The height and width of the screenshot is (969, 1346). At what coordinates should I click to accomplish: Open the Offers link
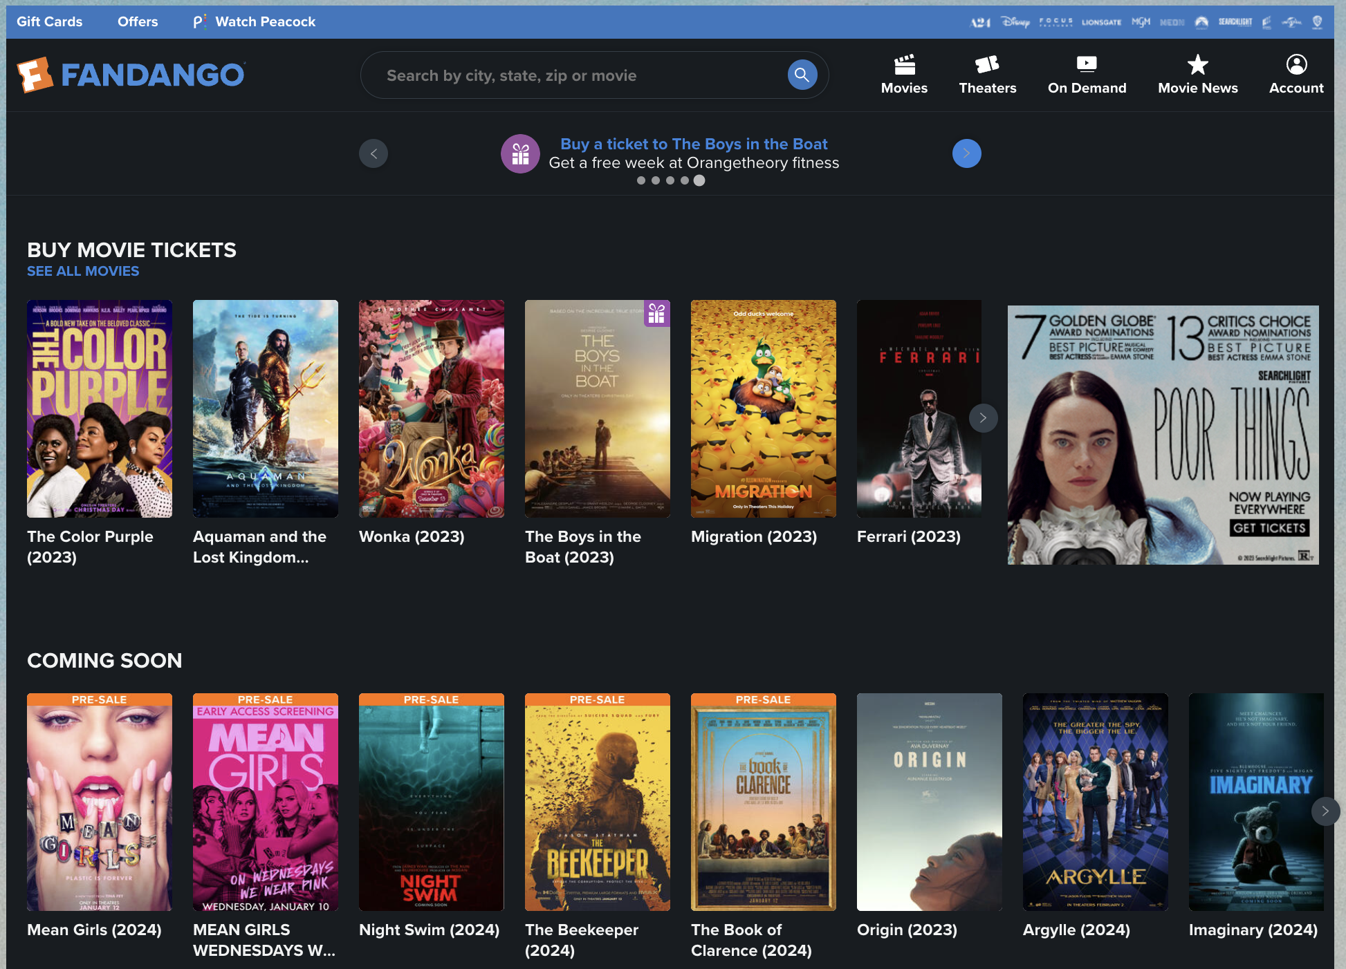click(x=138, y=21)
